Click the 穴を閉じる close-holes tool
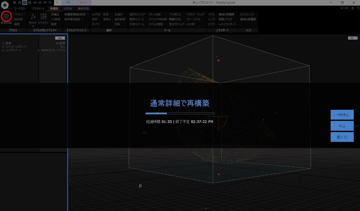 (175, 14)
